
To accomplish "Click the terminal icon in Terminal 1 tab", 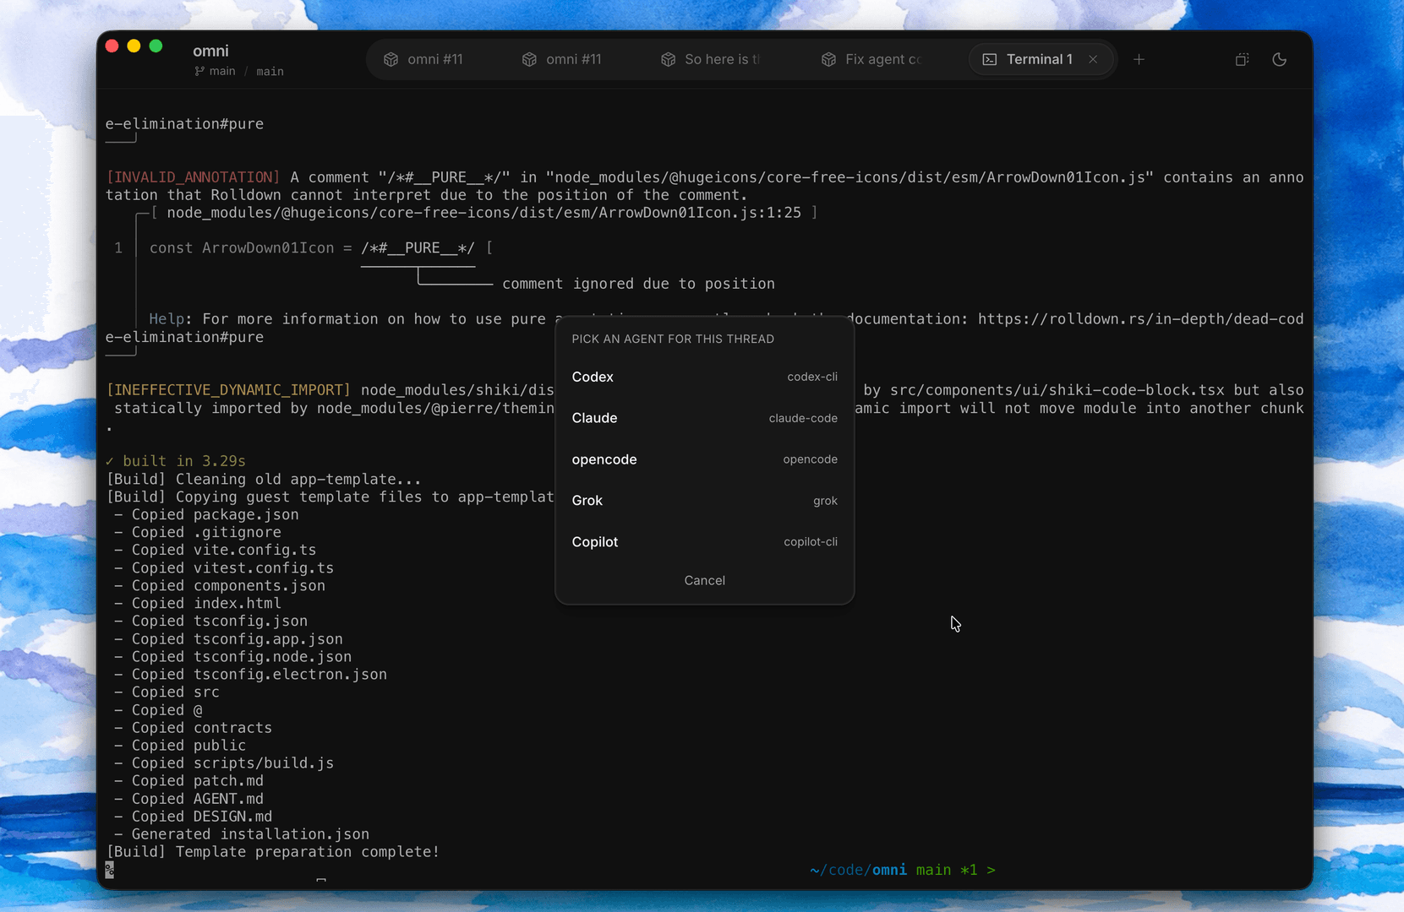I will 990,59.
